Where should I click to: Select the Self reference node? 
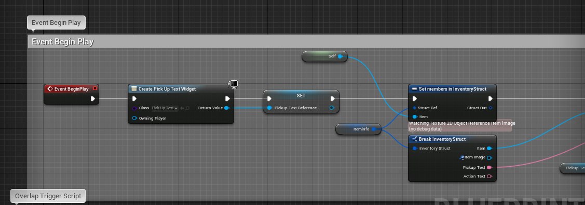(324, 56)
